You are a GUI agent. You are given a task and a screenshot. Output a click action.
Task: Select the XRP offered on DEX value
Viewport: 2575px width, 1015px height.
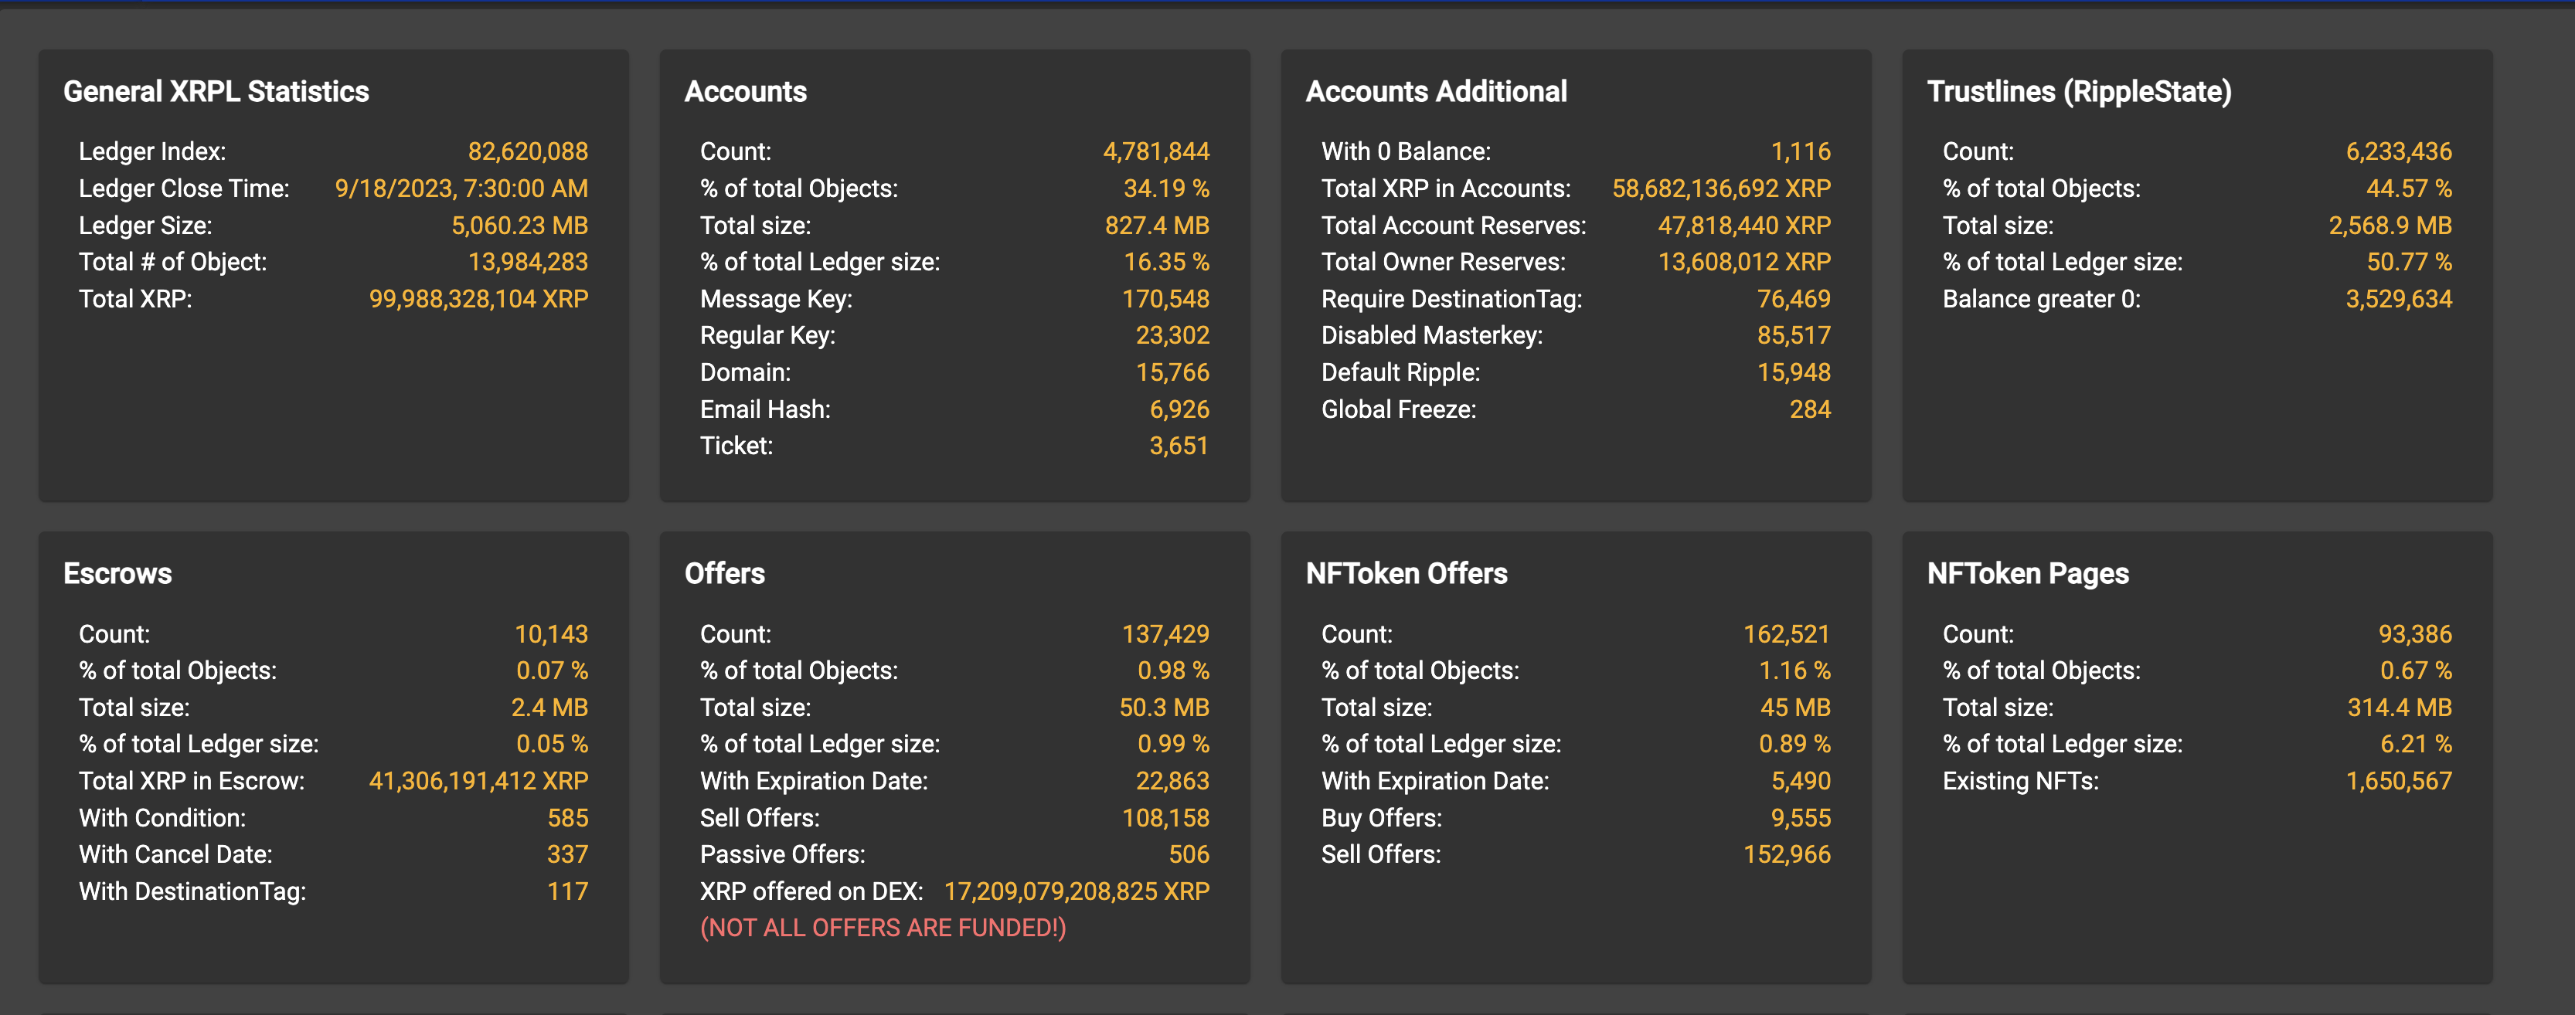pyautogui.click(x=1076, y=890)
